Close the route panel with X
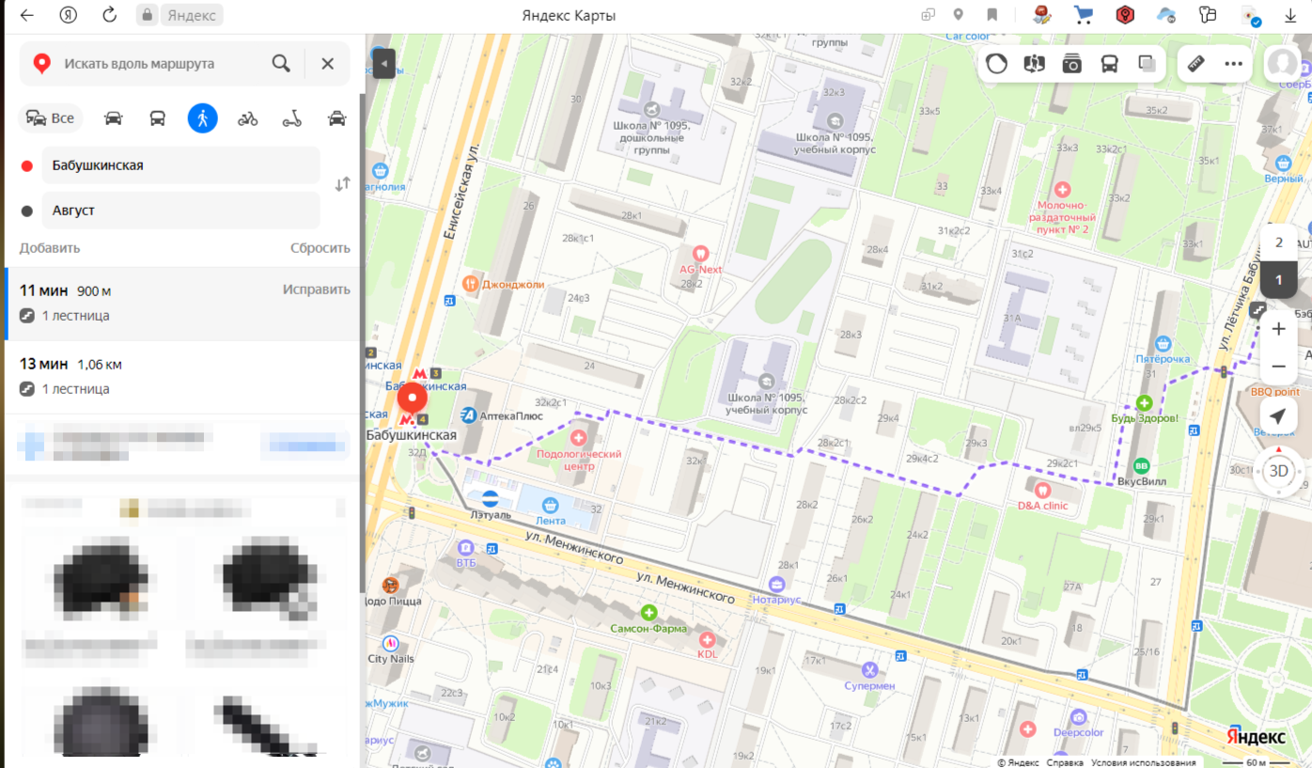 tap(327, 64)
